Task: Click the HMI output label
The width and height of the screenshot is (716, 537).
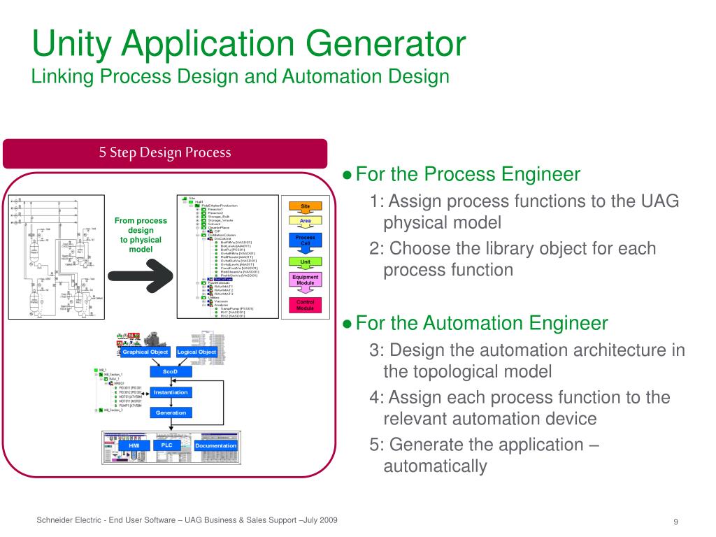Action: pyautogui.click(x=134, y=445)
